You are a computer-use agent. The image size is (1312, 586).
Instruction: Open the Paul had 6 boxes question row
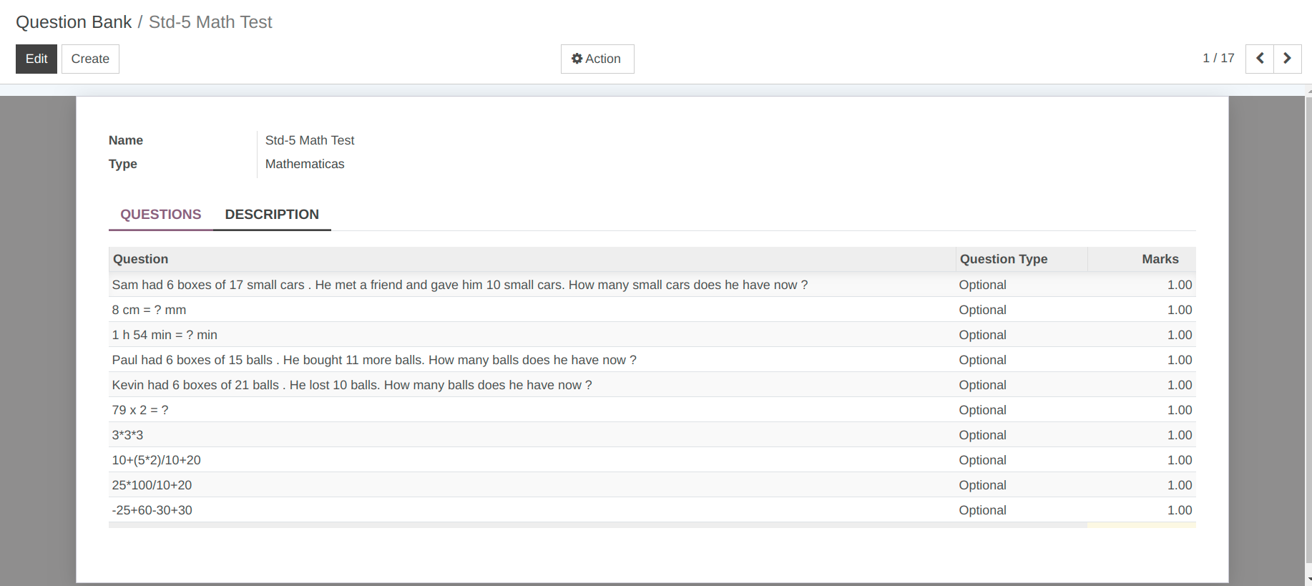click(x=373, y=360)
